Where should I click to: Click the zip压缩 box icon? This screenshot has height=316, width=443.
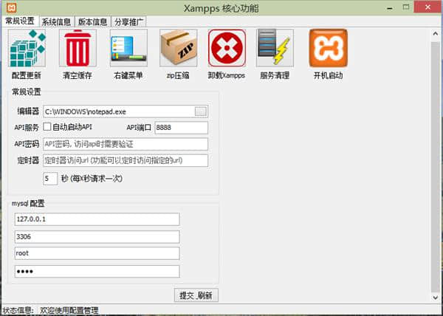point(178,48)
